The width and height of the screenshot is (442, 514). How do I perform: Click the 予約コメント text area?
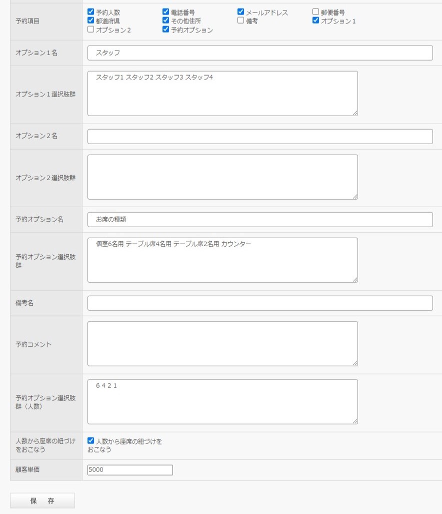[222, 344]
